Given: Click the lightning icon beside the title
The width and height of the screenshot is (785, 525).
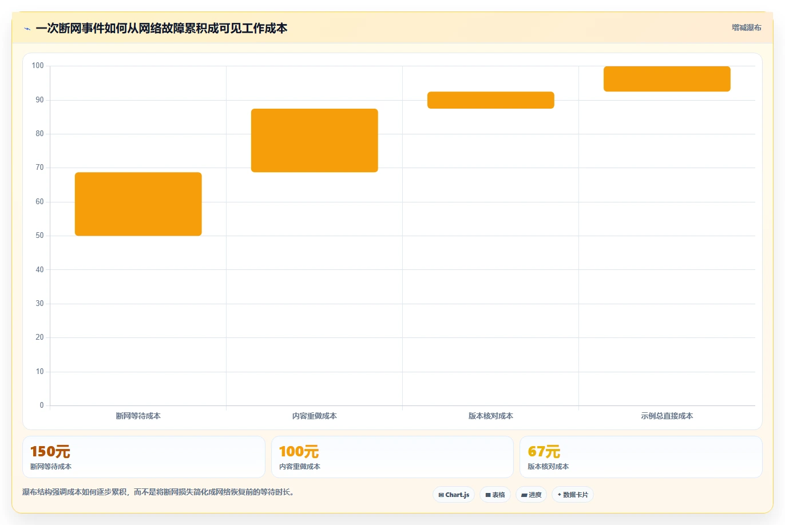Looking at the screenshot, I should [x=27, y=29].
